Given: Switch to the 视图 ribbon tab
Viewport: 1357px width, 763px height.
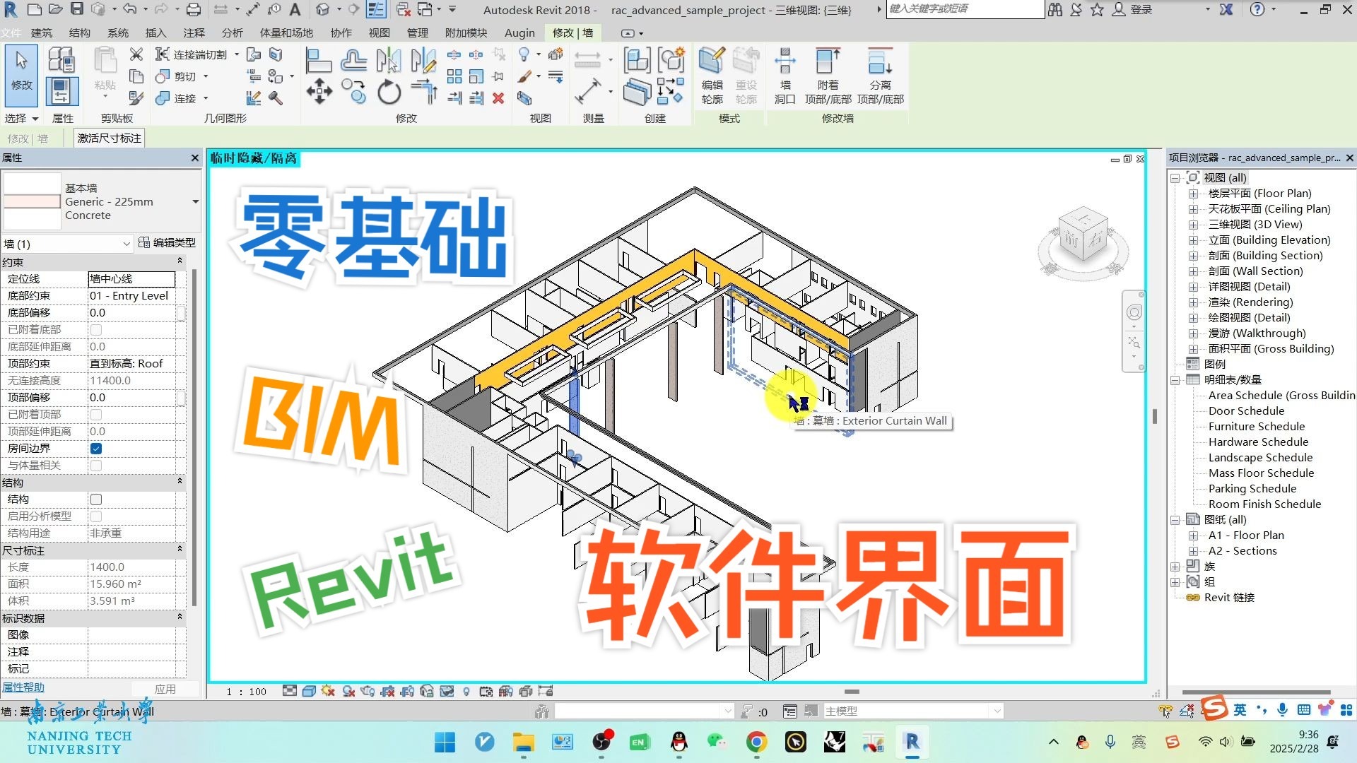Looking at the screenshot, I should (380, 32).
